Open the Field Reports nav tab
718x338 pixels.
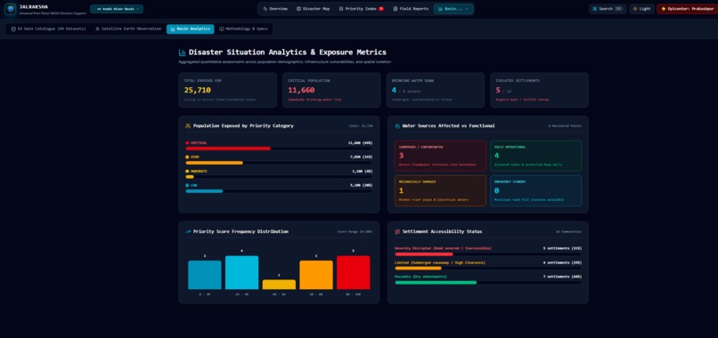tap(412, 9)
